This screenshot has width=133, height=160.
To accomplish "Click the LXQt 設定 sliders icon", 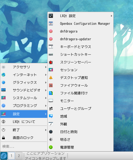I will [51, 16].
